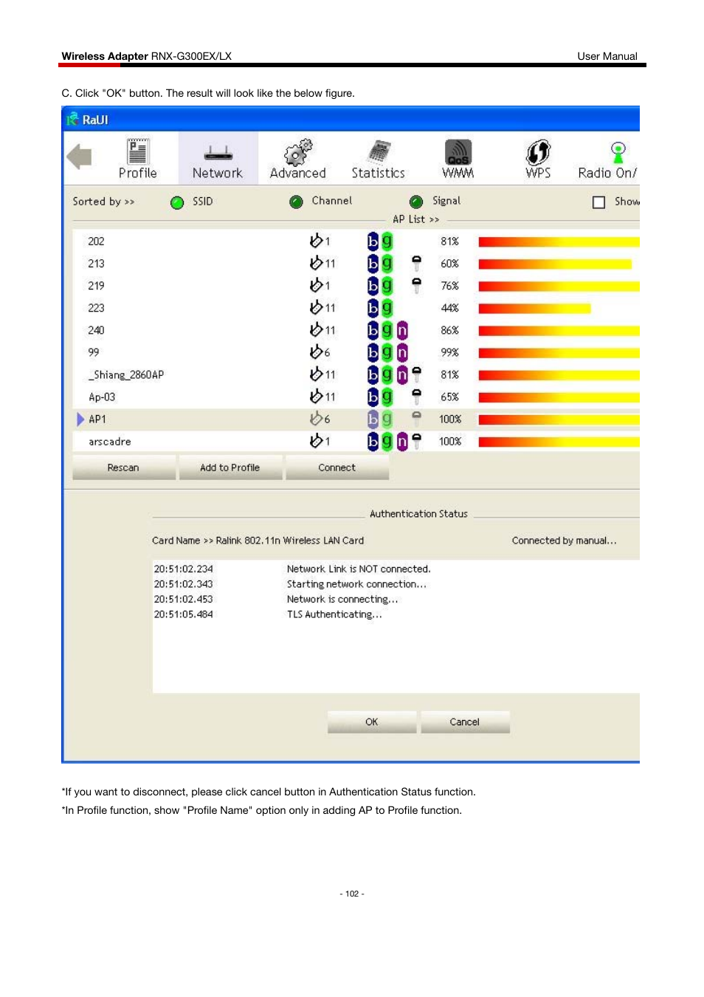Open the Profile page icon

[x=137, y=151]
